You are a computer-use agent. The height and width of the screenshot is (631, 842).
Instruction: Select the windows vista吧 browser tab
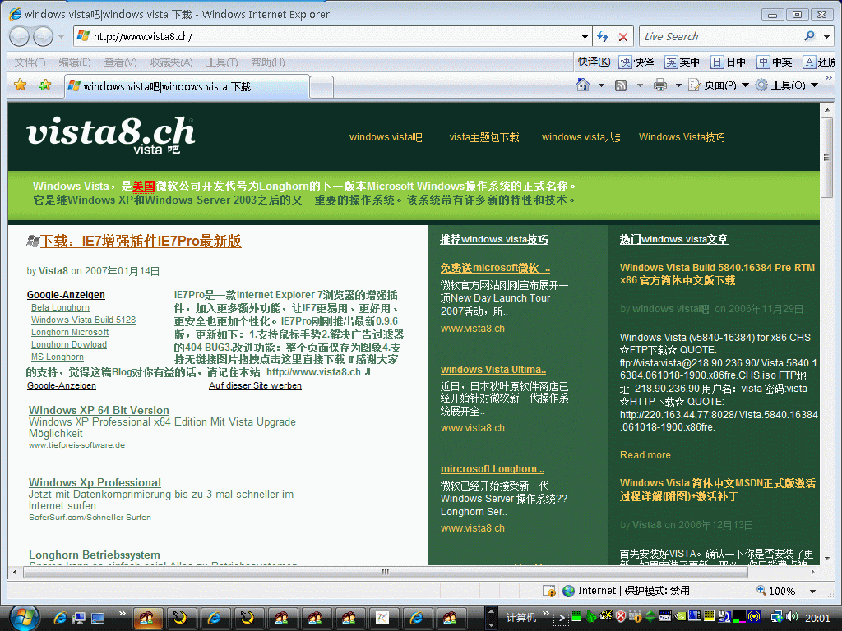pyautogui.click(x=187, y=86)
